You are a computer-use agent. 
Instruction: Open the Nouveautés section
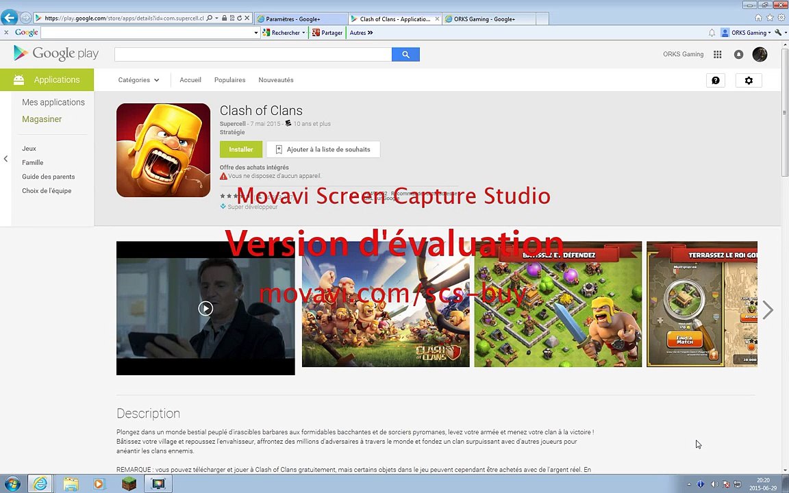point(276,80)
